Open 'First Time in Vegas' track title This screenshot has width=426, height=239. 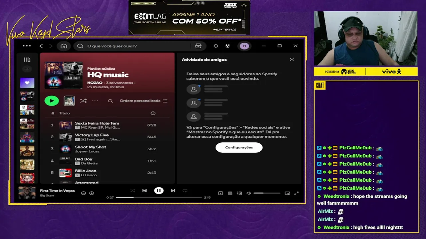point(57,191)
